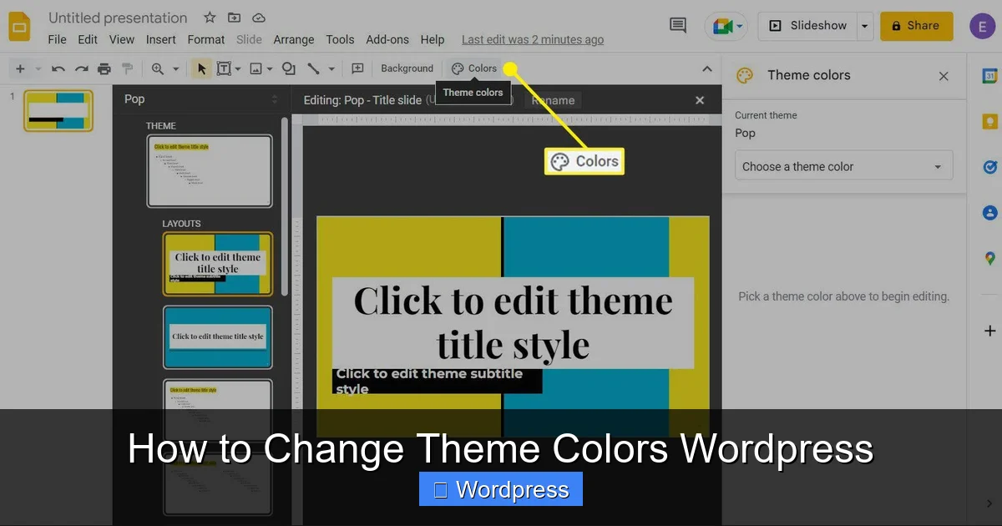Open the Format menu

pyautogui.click(x=205, y=39)
